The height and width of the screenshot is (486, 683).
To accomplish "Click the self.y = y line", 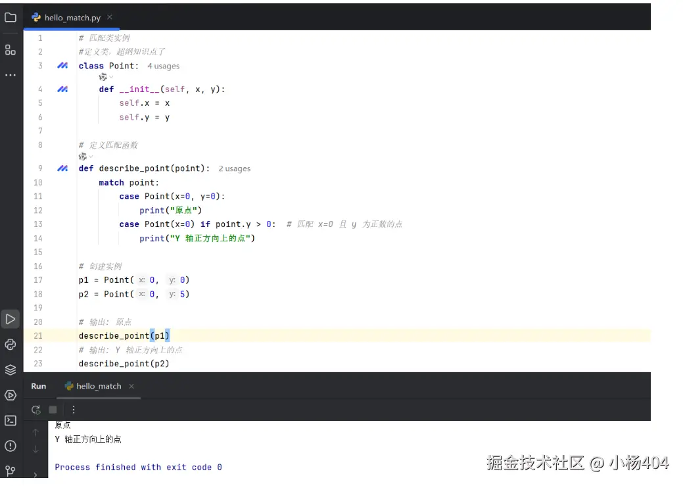I will 145,117.
